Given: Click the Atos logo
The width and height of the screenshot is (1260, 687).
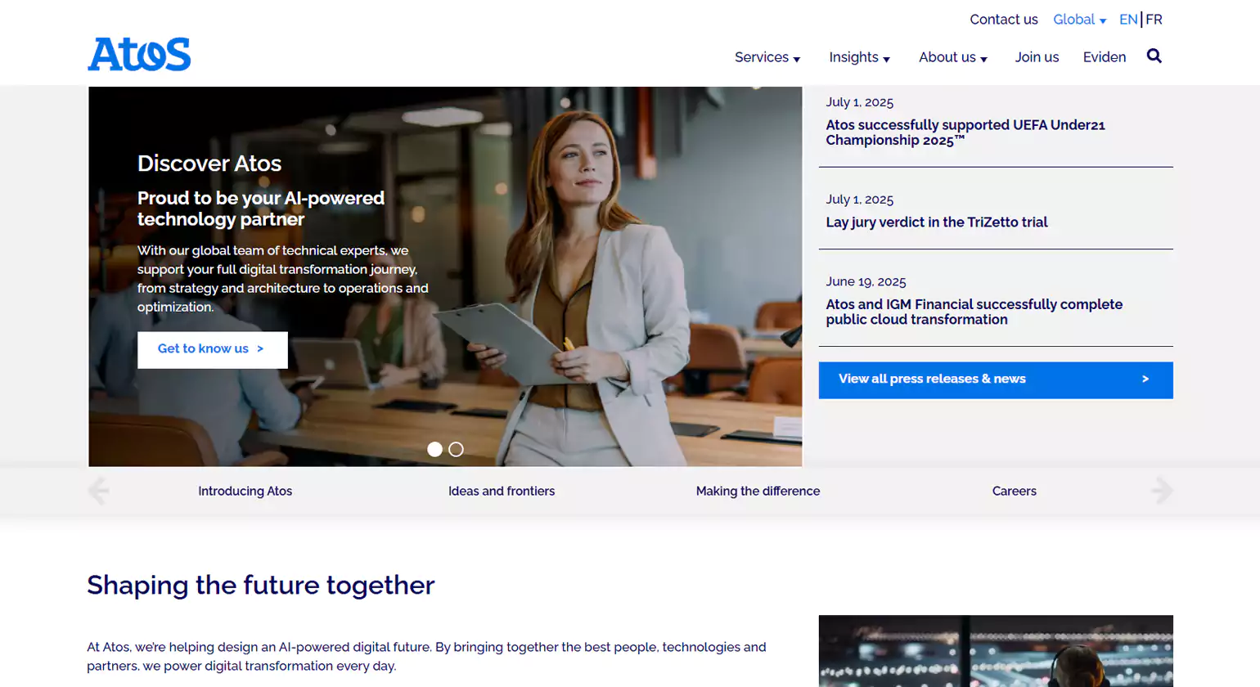Looking at the screenshot, I should pyautogui.click(x=139, y=54).
